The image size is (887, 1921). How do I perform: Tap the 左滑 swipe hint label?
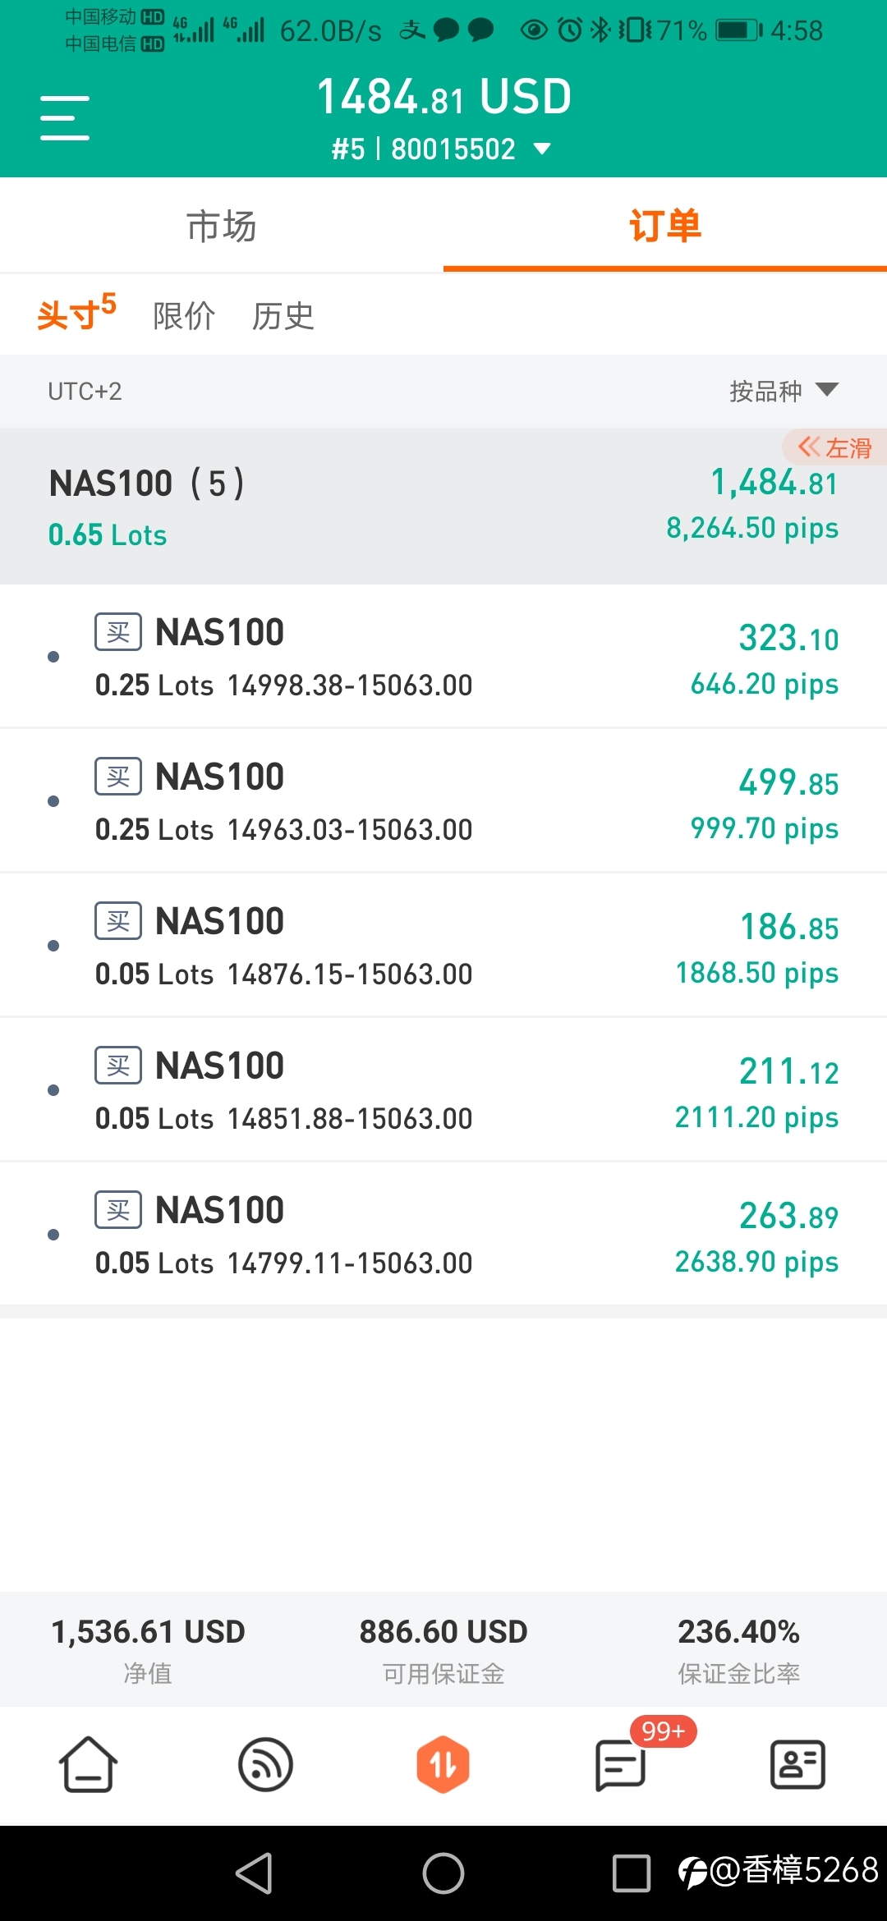[834, 448]
